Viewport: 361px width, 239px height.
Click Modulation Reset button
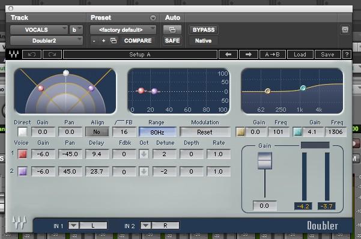(205, 132)
